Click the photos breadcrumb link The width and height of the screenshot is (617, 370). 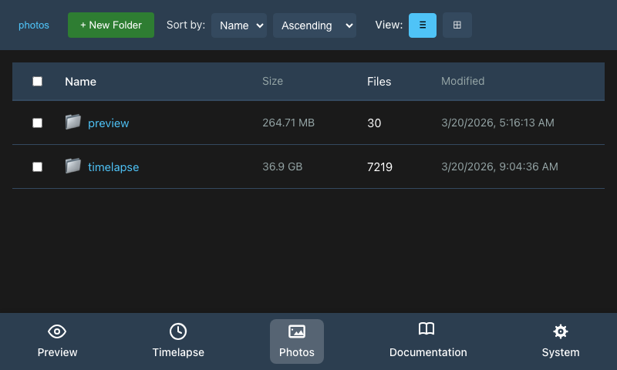pyautogui.click(x=34, y=25)
